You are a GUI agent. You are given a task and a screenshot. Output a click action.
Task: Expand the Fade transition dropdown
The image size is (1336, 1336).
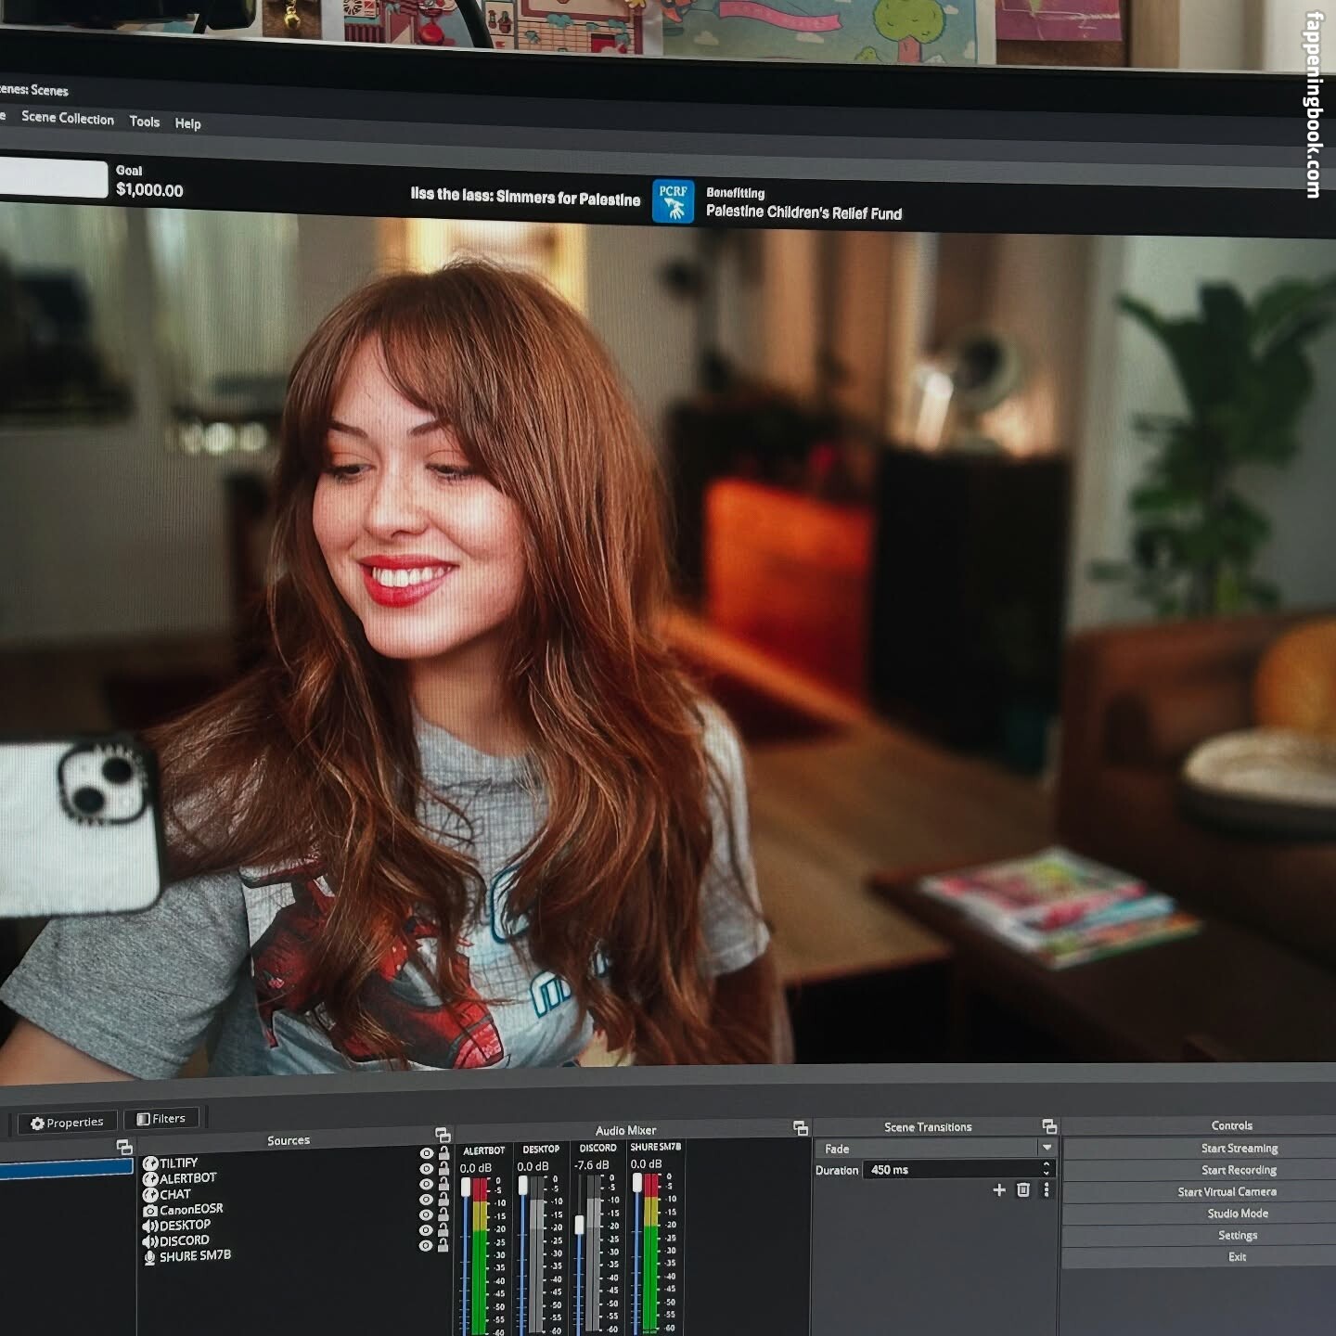[x=1047, y=1148]
